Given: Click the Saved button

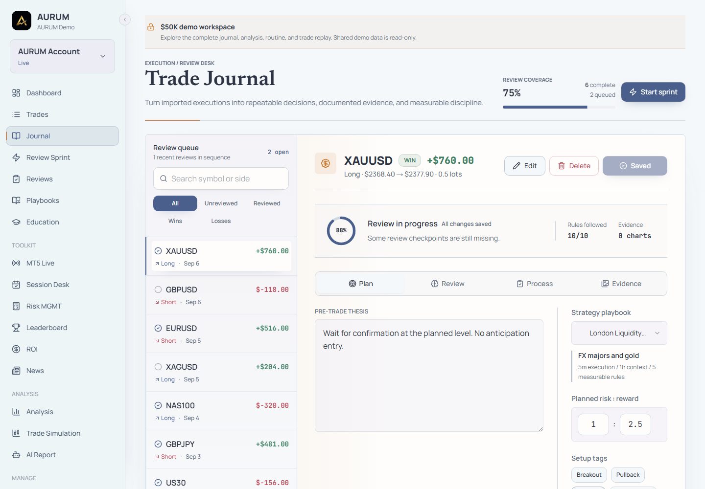Looking at the screenshot, I should pos(634,166).
